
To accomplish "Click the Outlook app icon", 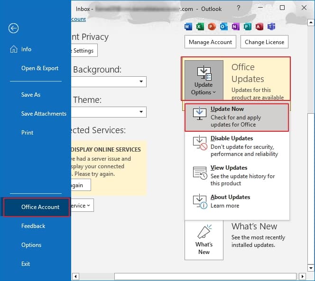I will pyautogui.click(x=223, y=27).
